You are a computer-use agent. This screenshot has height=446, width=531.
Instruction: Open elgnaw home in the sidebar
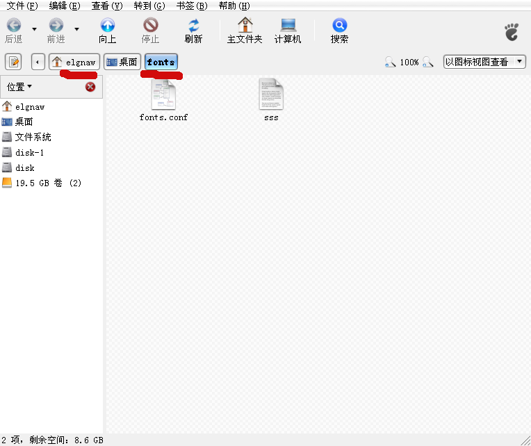[x=51, y=107]
